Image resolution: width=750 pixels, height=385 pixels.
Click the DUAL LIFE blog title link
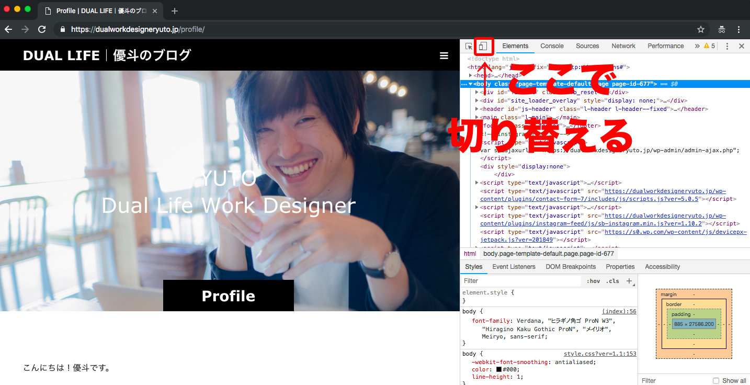(x=107, y=55)
